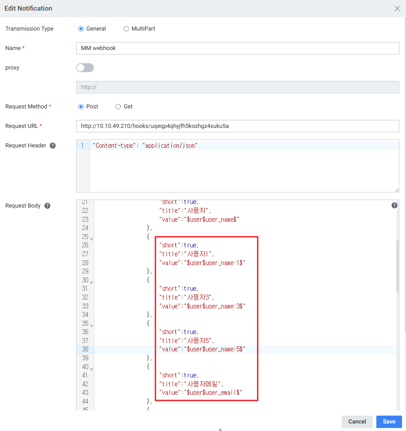Click the Request Header help icon
This screenshot has width=406, height=431.
pyautogui.click(x=53, y=146)
